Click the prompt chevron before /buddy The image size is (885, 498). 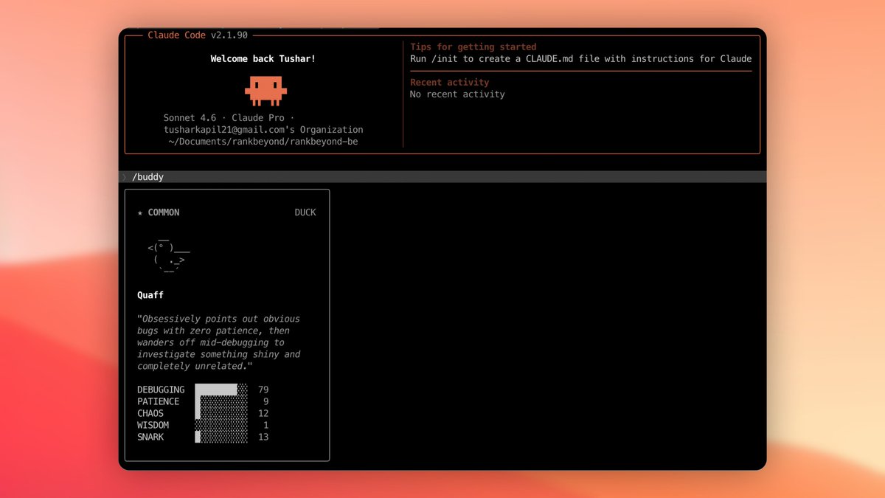coord(123,177)
